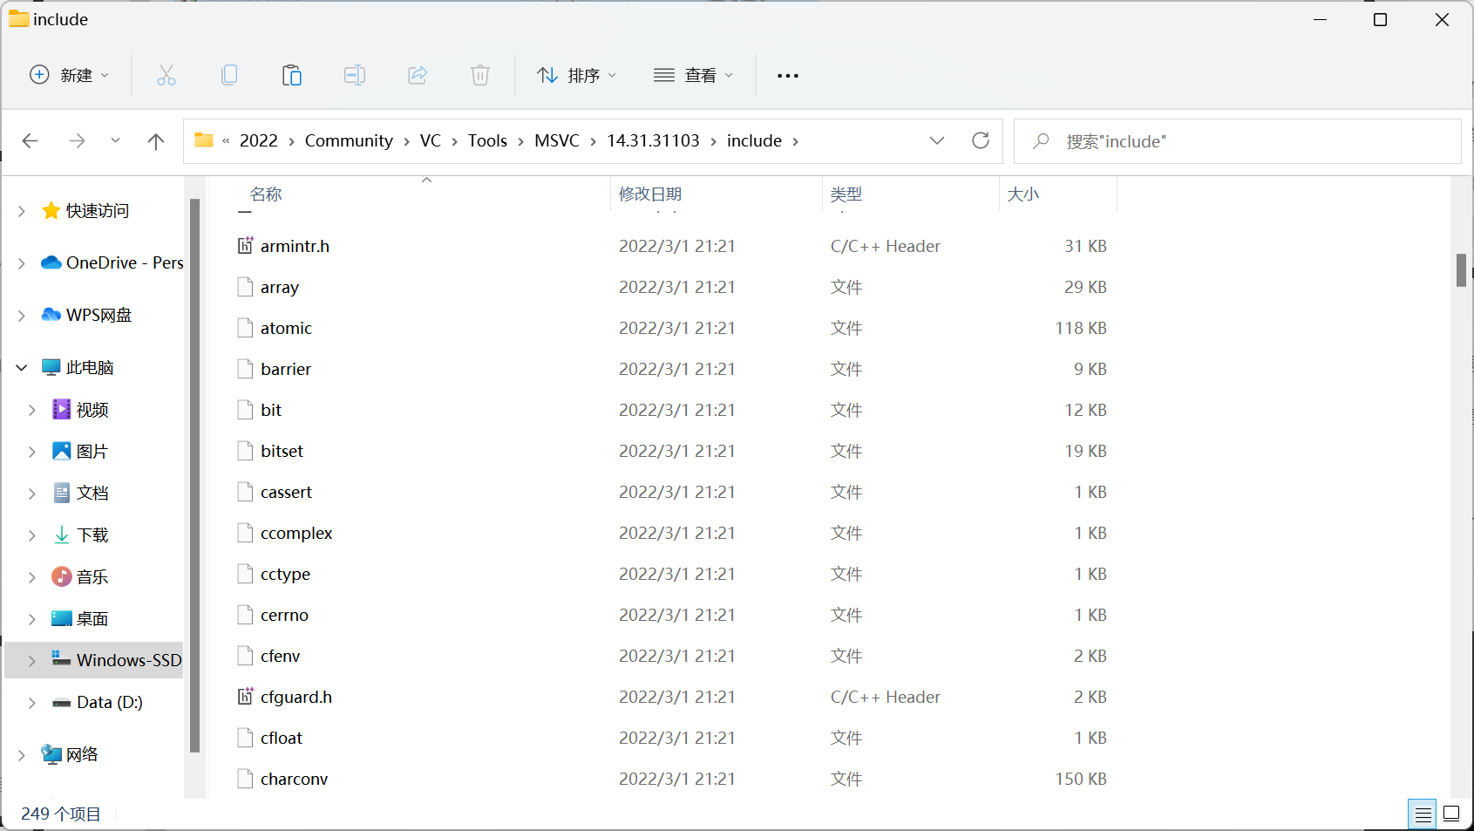Open the 新建 dropdown menu
Image resolution: width=1474 pixels, height=831 pixels.
click(x=70, y=75)
